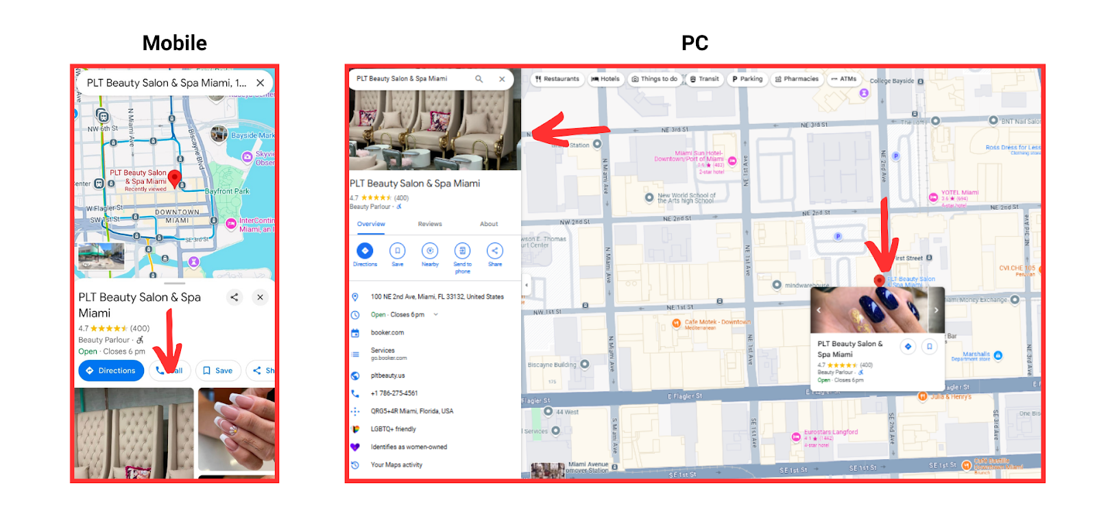The height and width of the screenshot is (514, 1097).
Task: Click the search magnifier icon in PC panel
Action: [479, 79]
